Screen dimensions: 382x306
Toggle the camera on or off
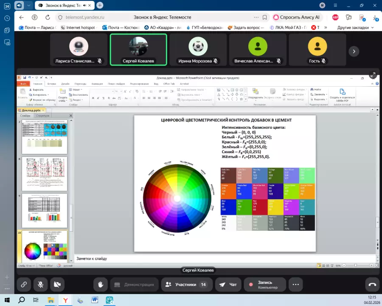(57, 284)
